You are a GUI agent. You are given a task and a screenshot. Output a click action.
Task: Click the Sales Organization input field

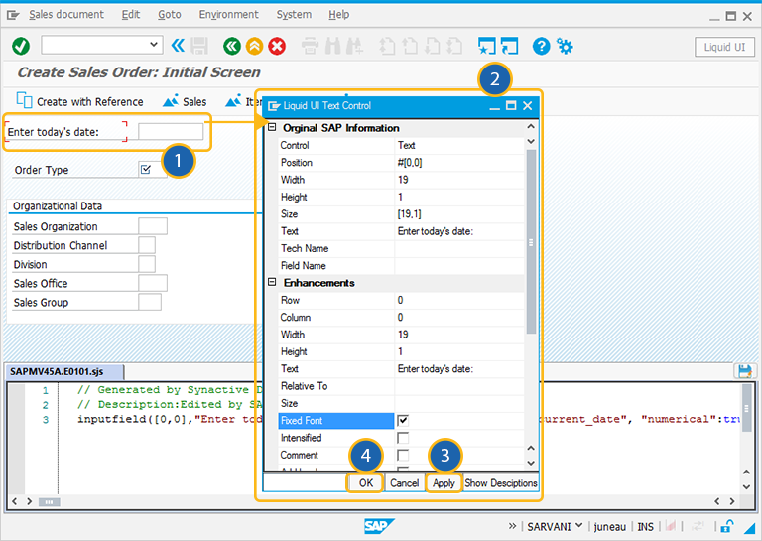153,226
